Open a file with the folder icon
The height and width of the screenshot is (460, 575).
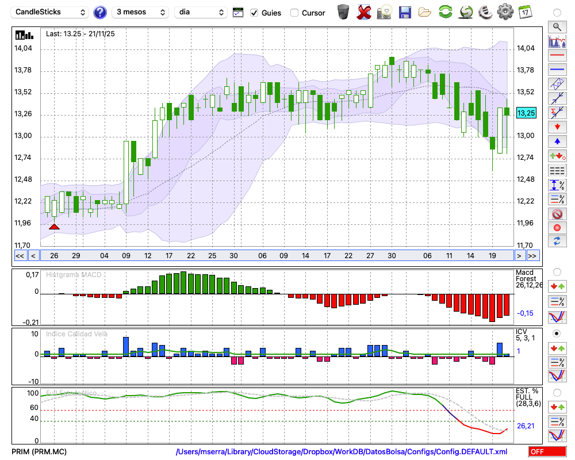(x=425, y=13)
